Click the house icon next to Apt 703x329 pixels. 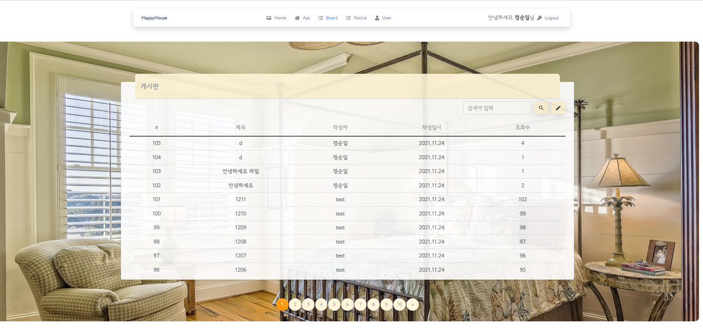[296, 18]
